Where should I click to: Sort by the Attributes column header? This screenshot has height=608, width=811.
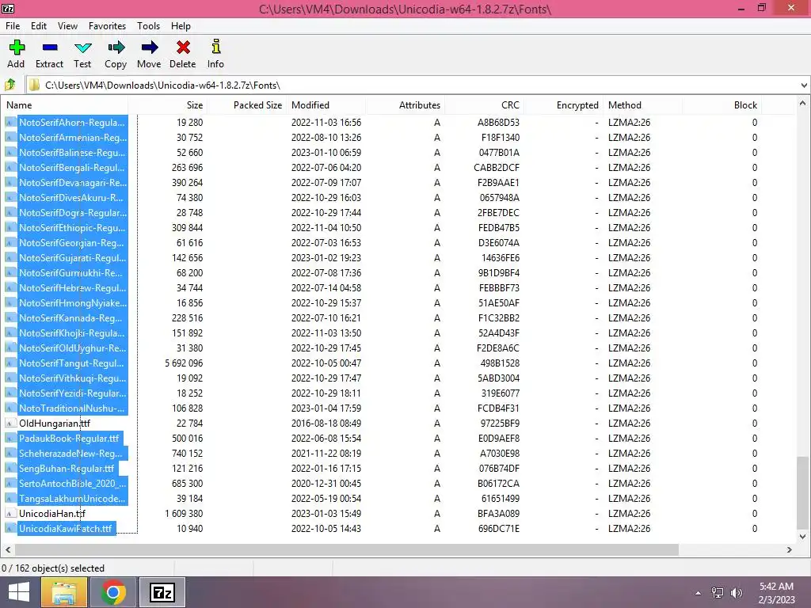(x=405, y=105)
